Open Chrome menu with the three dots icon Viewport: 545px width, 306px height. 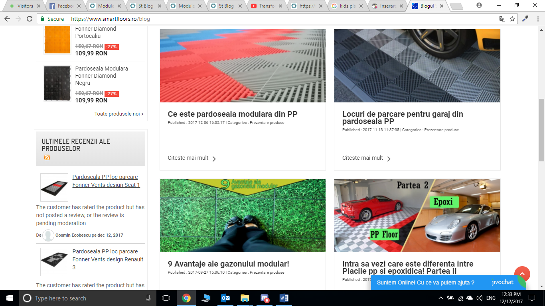pos(537,19)
